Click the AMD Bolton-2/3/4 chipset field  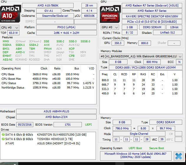(56, 117)
